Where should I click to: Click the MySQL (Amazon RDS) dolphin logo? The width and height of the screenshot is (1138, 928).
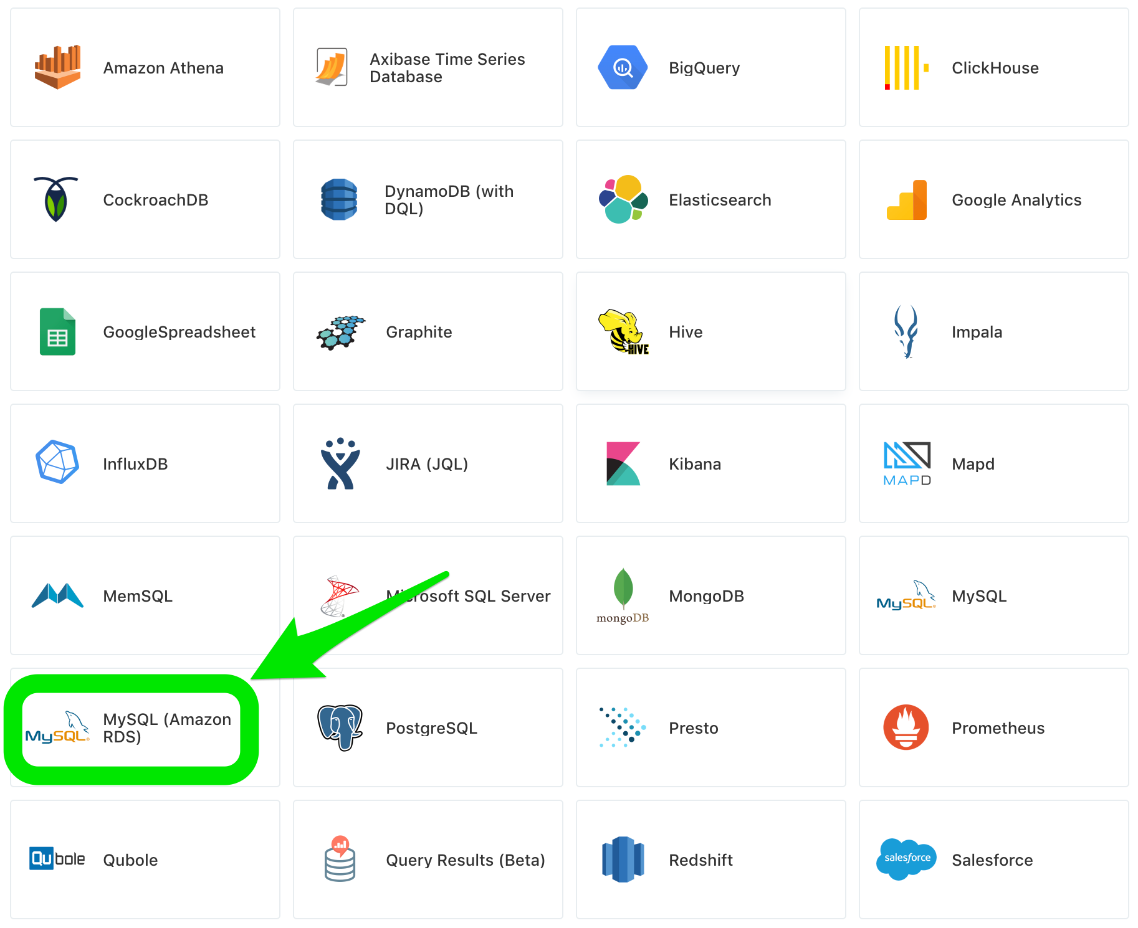(57, 727)
